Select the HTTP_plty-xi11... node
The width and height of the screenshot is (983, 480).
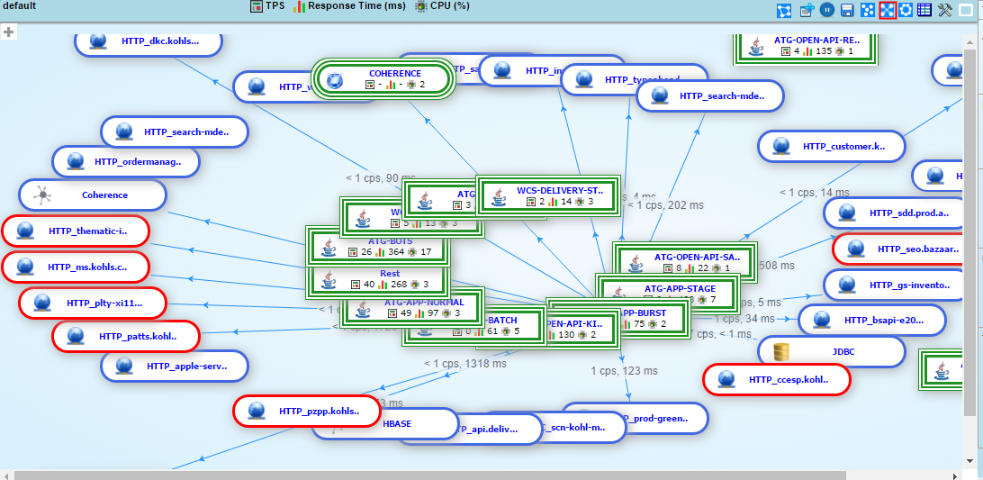(92, 303)
